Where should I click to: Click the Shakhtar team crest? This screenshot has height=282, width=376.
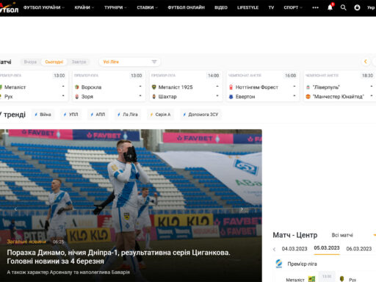click(x=154, y=96)
